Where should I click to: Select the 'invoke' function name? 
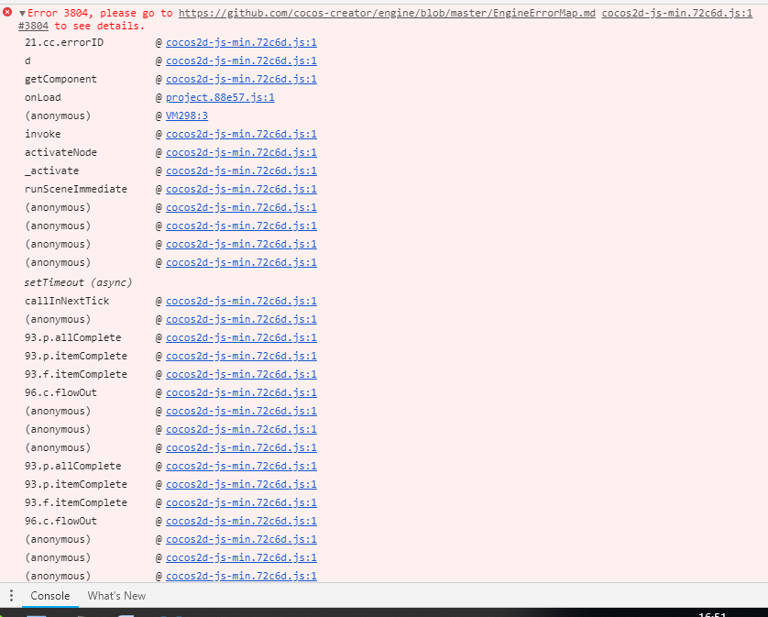[x=42, y=134]
